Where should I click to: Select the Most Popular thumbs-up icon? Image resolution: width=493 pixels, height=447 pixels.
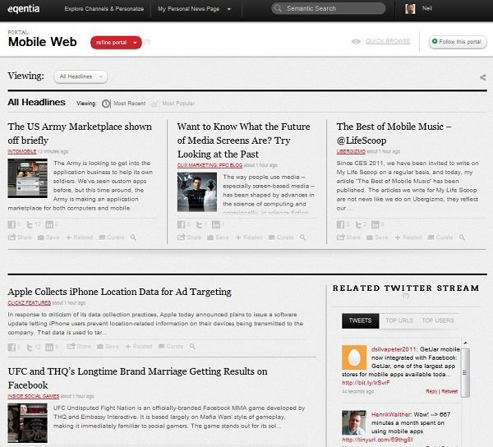tap(154, 104)
